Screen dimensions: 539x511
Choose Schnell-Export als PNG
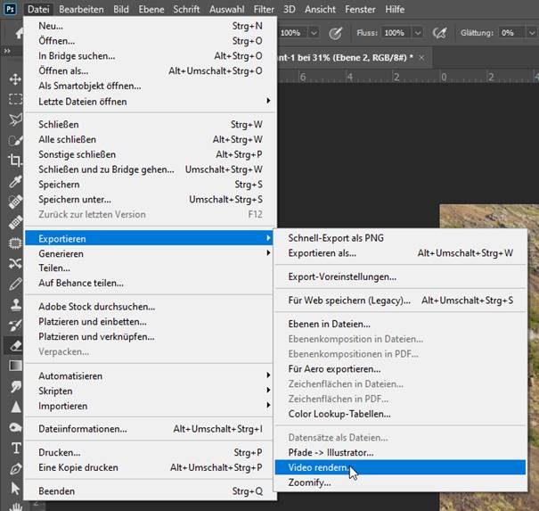(x=400, y=238)
